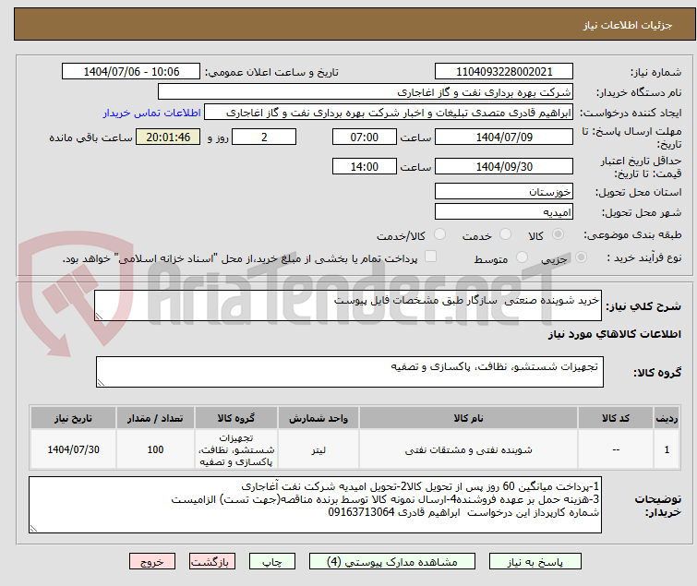697x586 pixels.
Task: Click the تاریخ نیاز column header
Action: coord(73,418)
